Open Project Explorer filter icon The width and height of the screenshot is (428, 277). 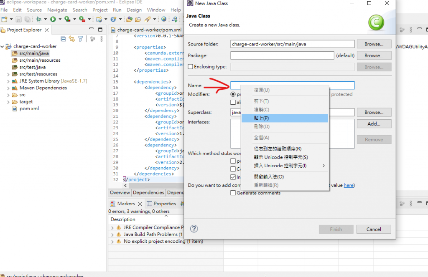click(81, 39)
